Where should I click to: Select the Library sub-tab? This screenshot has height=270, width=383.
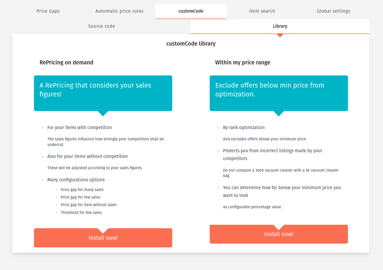[x=280, y=26]
